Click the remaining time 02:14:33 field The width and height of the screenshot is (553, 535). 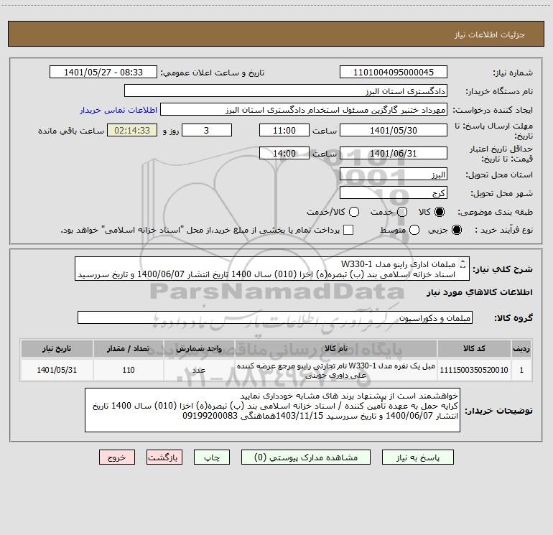(x=132, y=130)
